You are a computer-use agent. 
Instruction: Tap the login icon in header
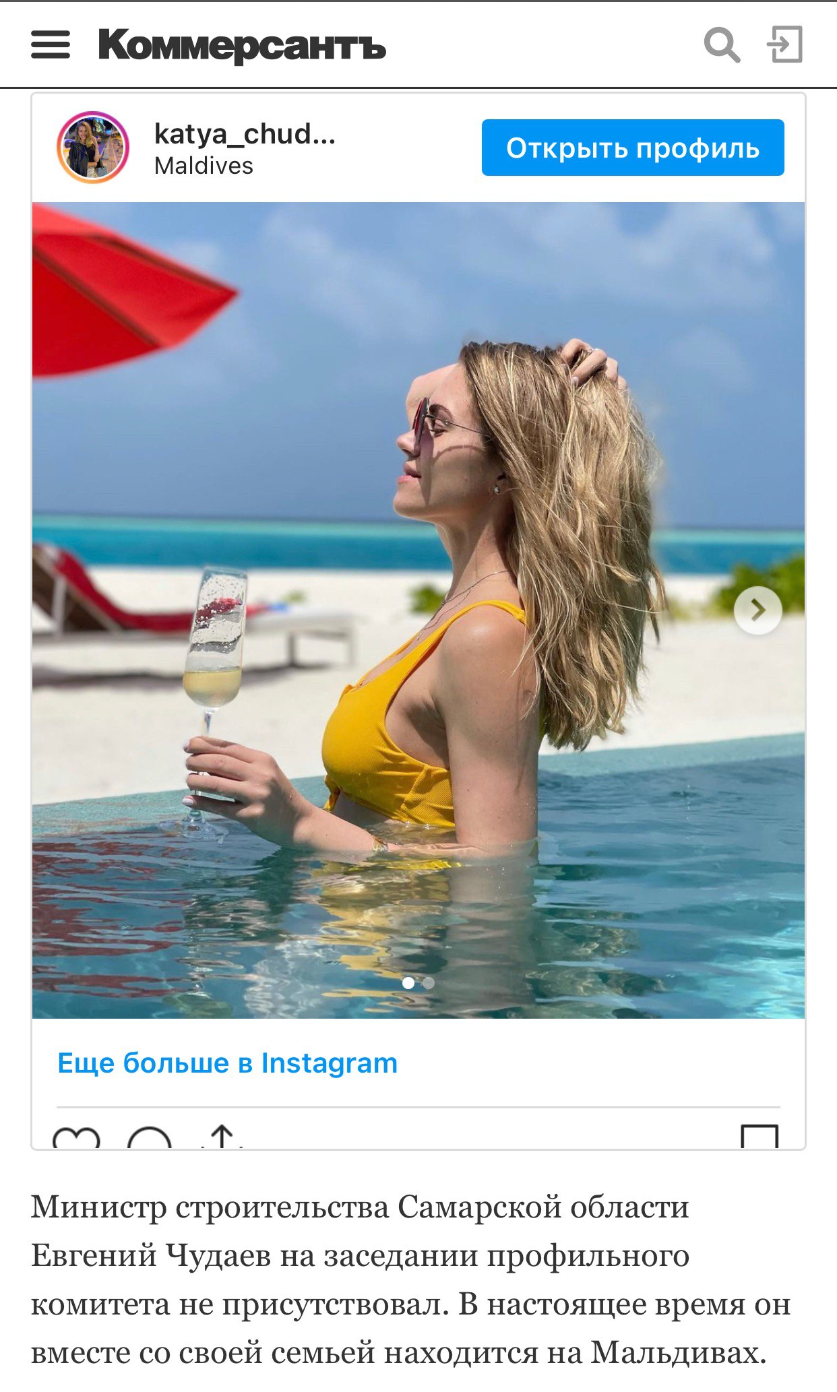785,44
